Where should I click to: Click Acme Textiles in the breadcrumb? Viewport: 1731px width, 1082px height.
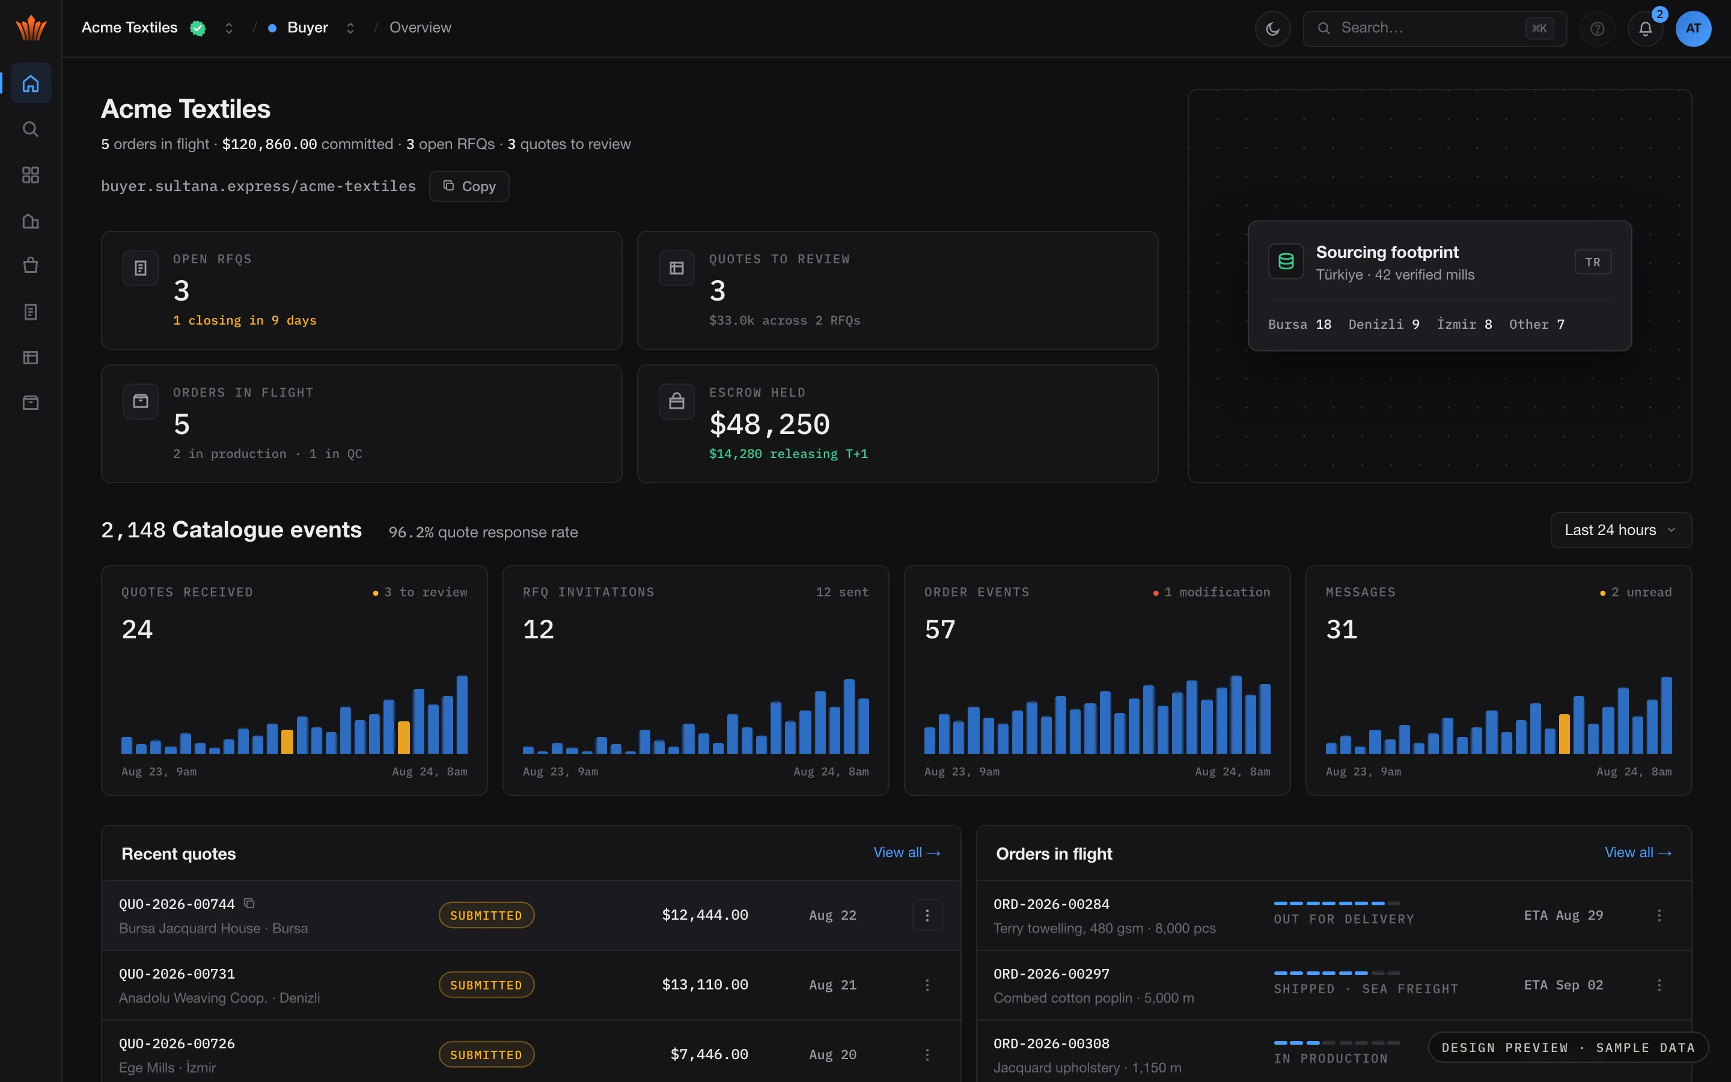pos(129,28)
